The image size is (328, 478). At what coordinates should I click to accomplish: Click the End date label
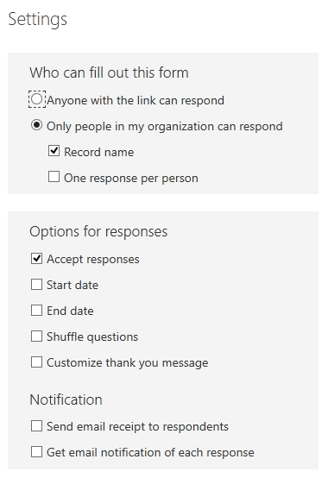tap(70, 311)
